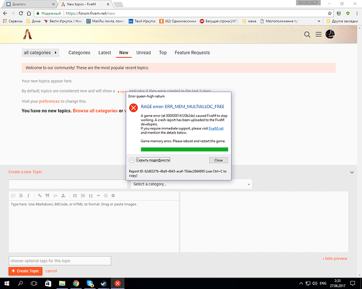Open the Chrome menu dots

point(357,13)
